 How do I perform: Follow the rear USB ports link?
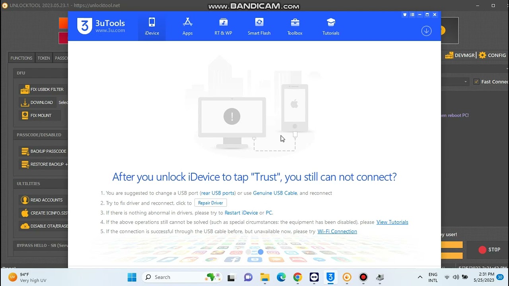pyautogui.click(x=218, y=193)
